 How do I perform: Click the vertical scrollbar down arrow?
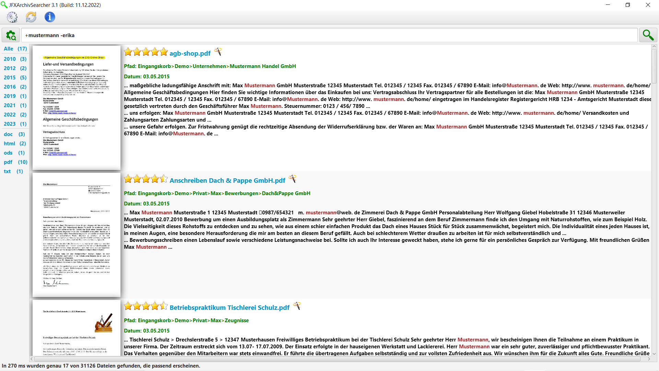click(654, 353)
